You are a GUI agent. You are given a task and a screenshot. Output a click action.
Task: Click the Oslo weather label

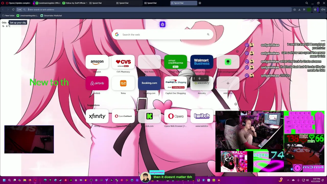pos(4,22)
